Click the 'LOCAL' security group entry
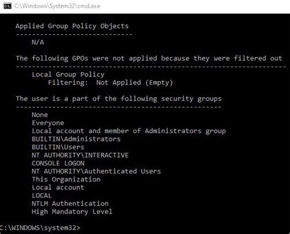This screenshot has height=234, width=290. tap(42, 196)
